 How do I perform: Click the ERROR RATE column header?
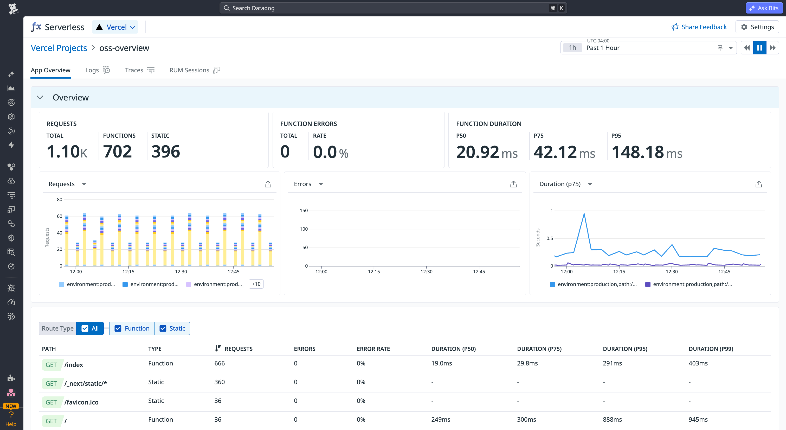(x=373, y=349)
